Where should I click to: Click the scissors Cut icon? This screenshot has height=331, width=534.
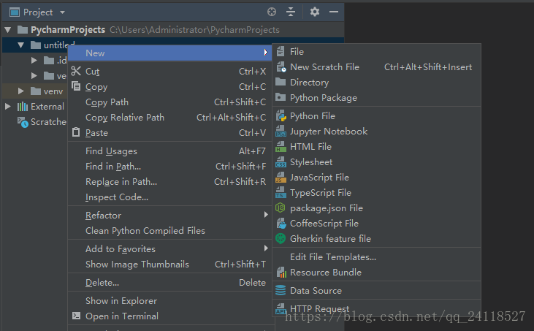coord(76,71)
